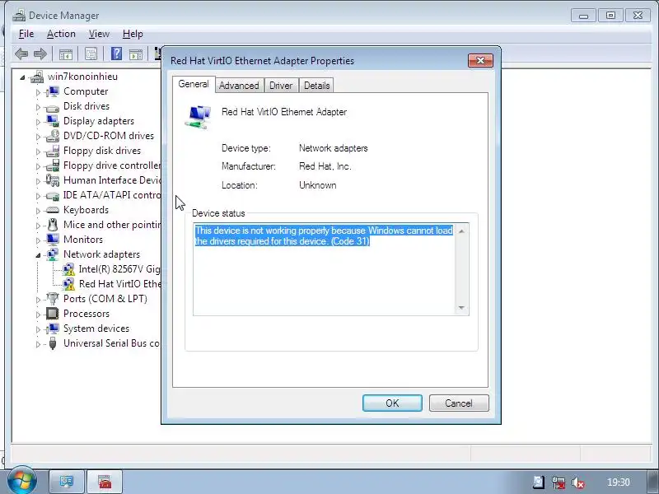Click the device status scrollbar down arrow
Viewport: 659px width, 494px height.
click(461, 308)
